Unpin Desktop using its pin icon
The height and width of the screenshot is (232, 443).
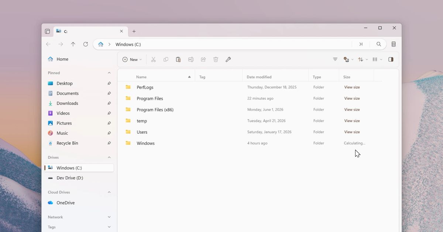point(109,83)
